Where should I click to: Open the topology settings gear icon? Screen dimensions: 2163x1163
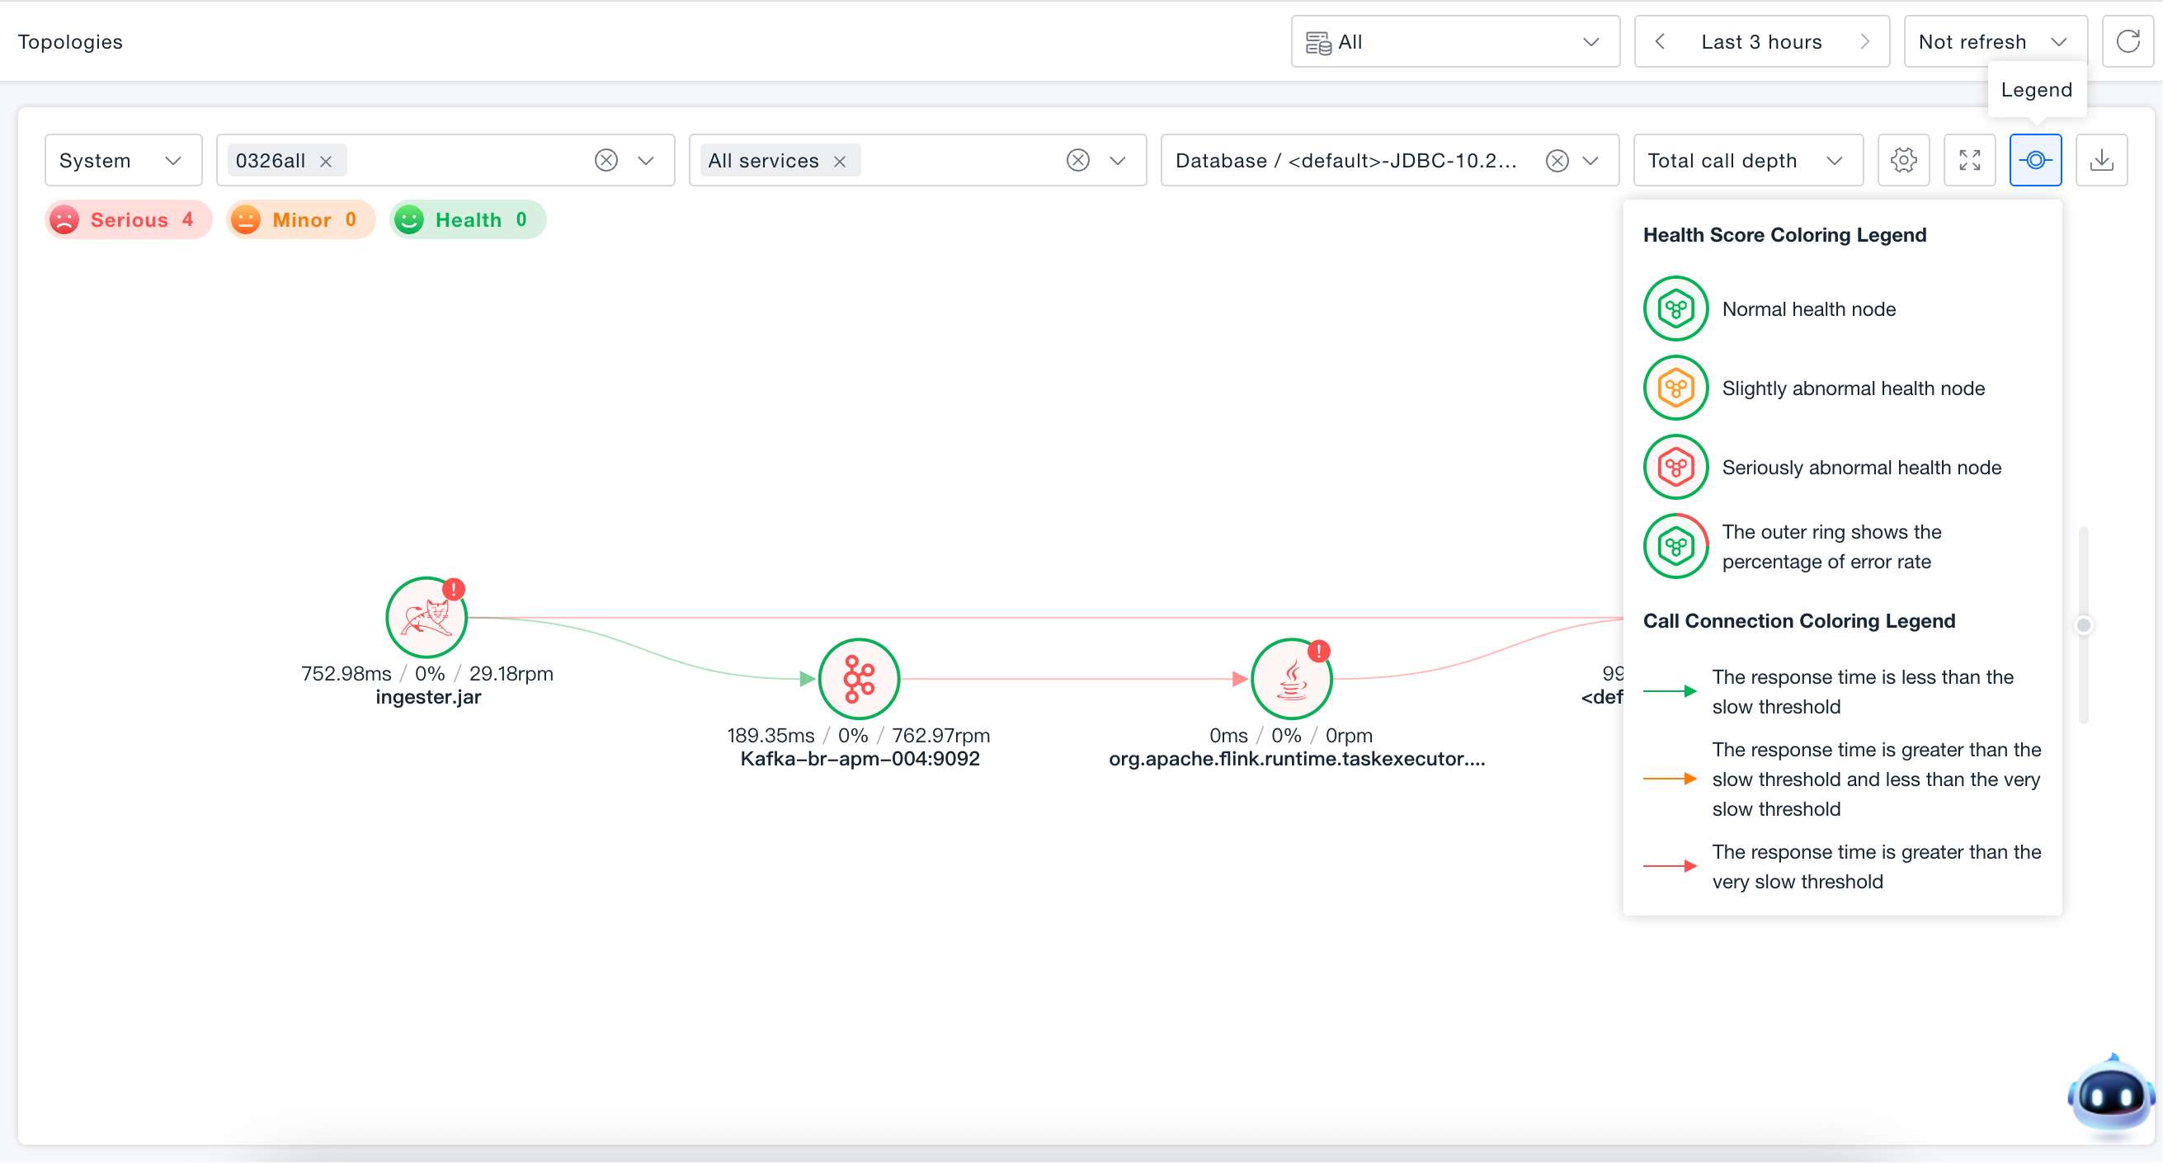click(1903, 160)
